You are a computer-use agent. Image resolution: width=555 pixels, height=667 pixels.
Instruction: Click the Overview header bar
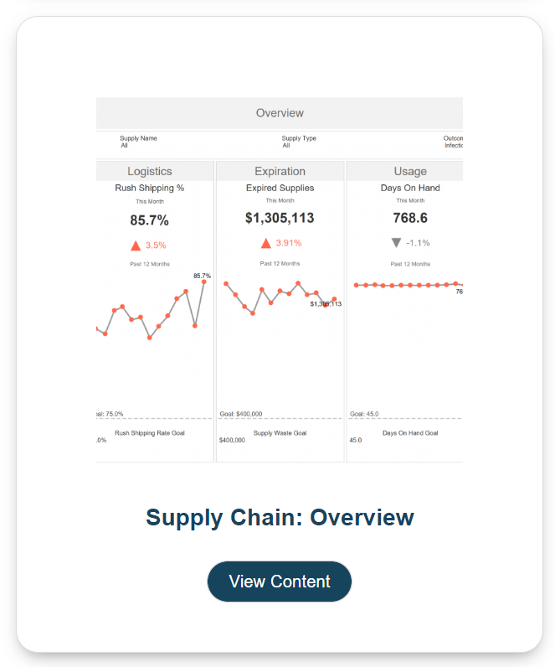click(280, 113)
